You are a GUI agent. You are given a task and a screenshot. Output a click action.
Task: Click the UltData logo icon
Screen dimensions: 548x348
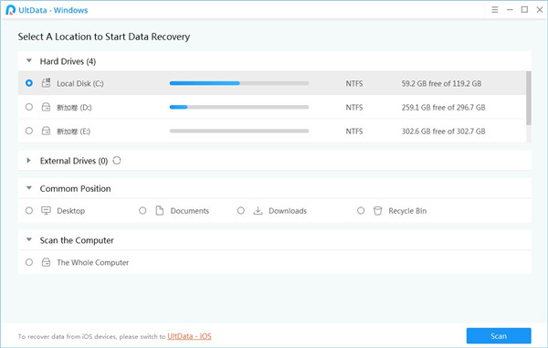(10, 10)
